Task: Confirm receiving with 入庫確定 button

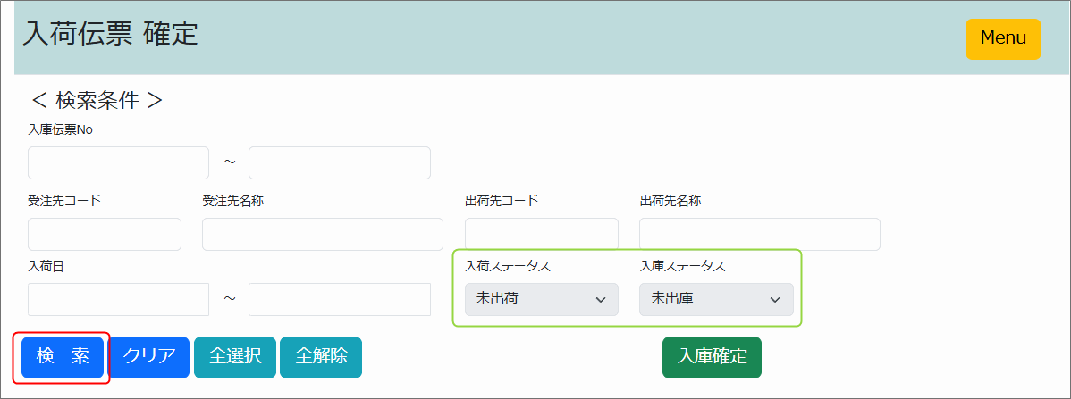Action: coord(712,357)
